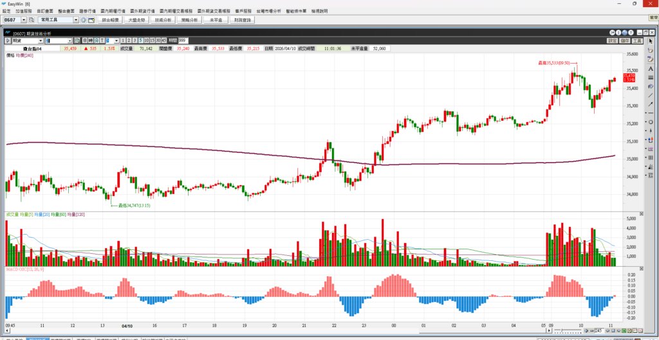Toggle the 日 daily period button
The height and width of the screenshot is (340, 659).
click(83, 40)
